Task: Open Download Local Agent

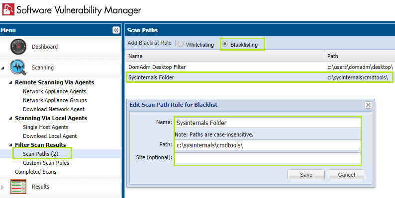Action: (50, 136)
